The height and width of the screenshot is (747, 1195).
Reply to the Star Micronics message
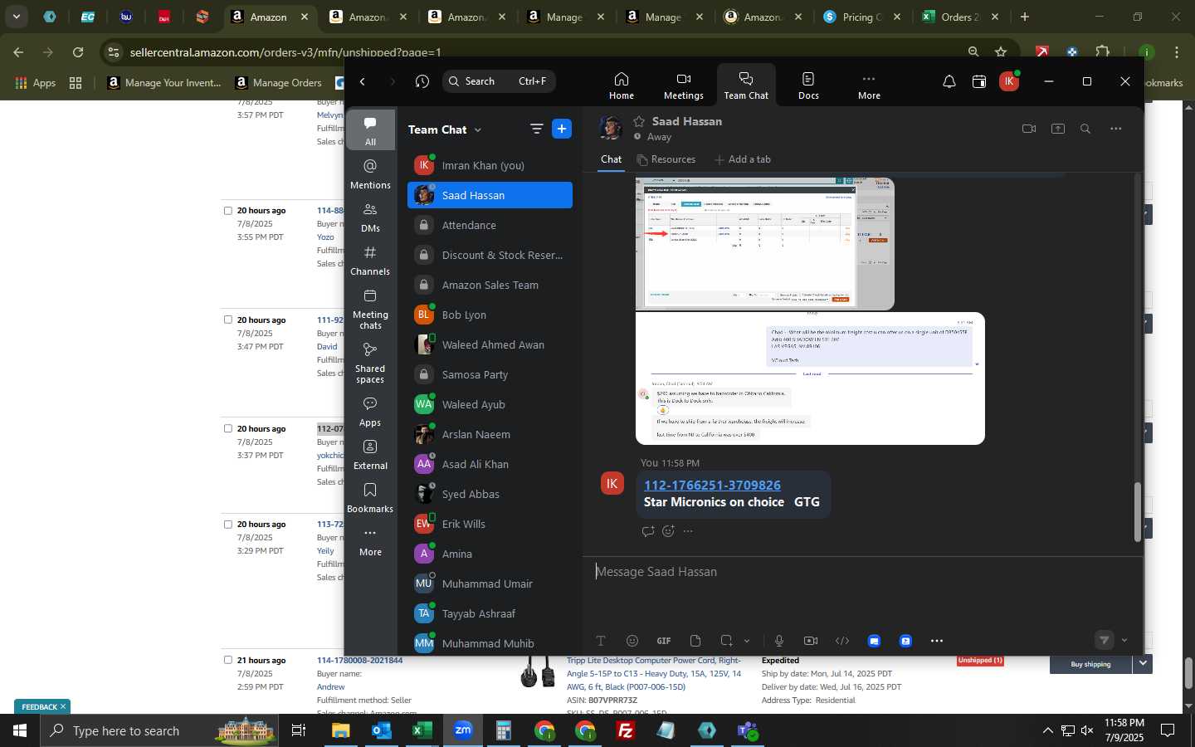pyautogui.click(x=647, y=531)
